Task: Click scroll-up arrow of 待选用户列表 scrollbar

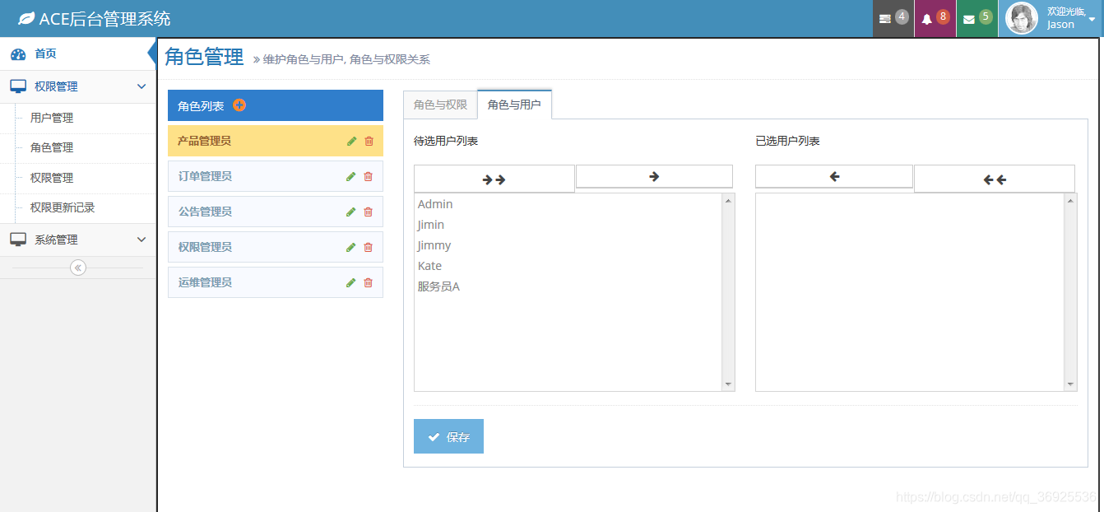Action: coord(728,200)
